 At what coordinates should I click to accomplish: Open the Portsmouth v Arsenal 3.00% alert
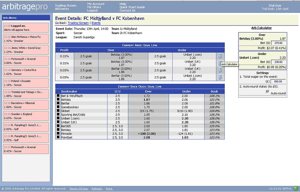[26, 61]
